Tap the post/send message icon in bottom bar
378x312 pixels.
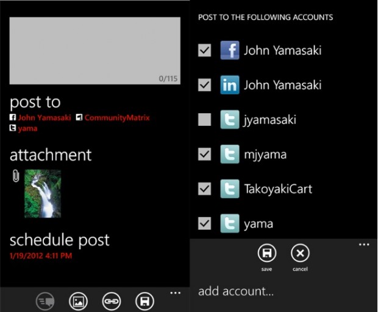point(45,301)
